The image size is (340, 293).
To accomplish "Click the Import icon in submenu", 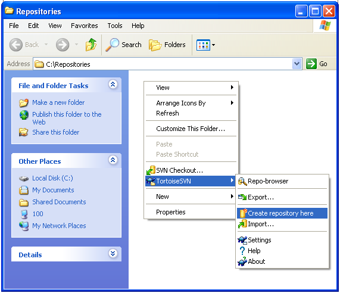I will tap(242, 224).
